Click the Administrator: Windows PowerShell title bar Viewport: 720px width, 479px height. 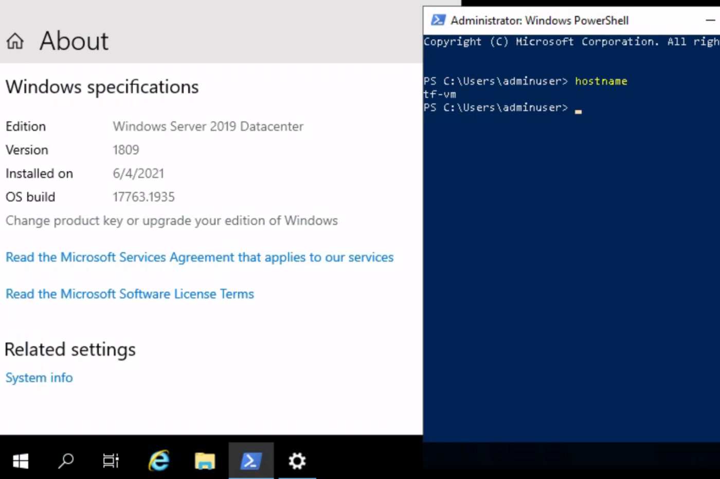point(539,21)
